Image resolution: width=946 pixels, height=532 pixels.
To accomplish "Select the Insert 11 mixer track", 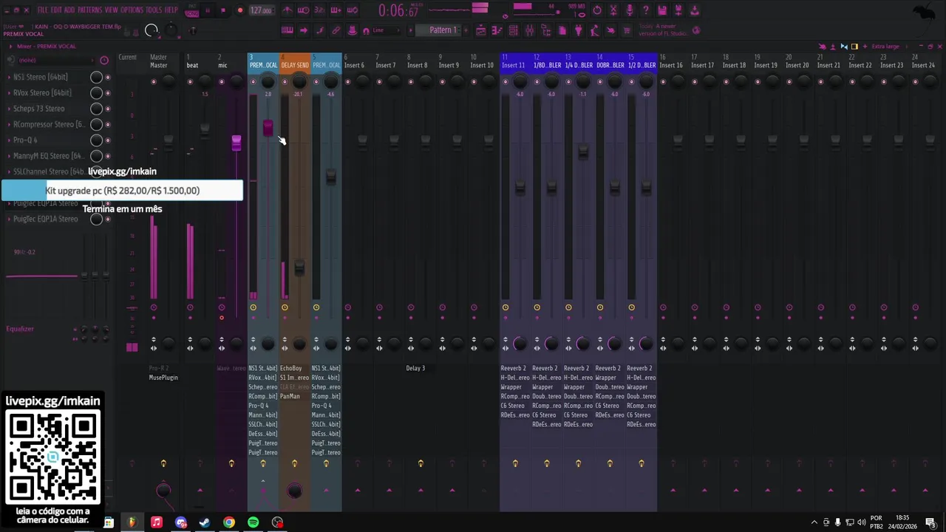I will (x=514, y=65).
